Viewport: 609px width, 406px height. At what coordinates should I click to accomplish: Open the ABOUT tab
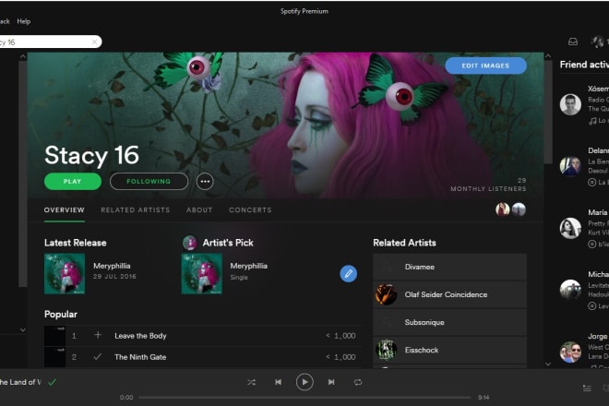click(199, 210)
